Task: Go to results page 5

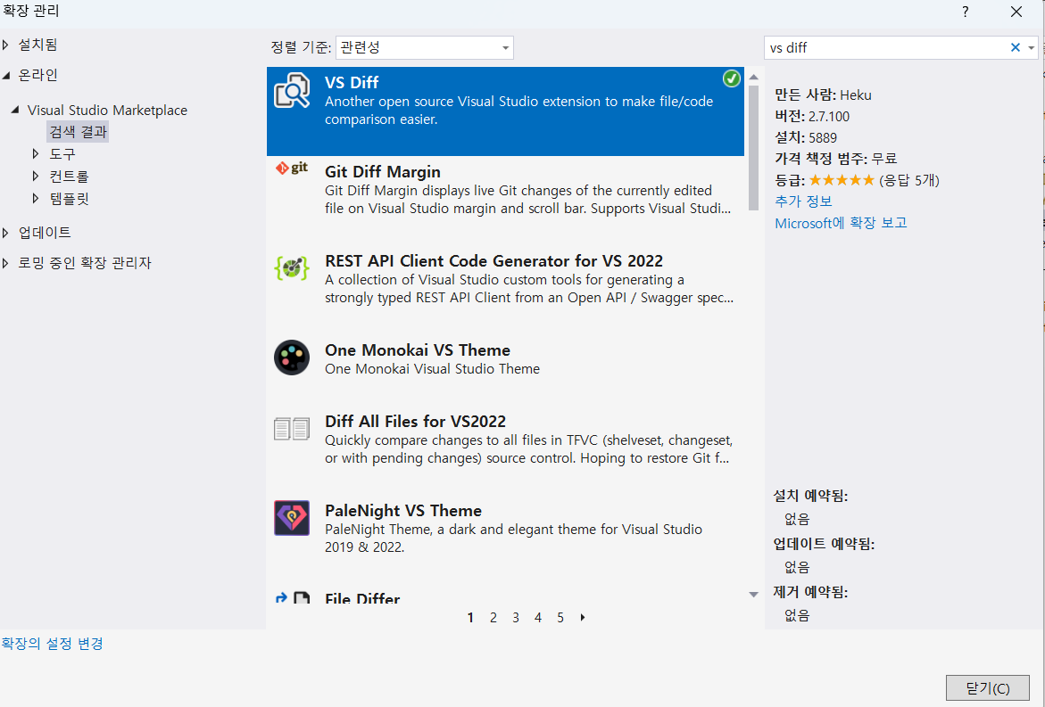Action: coord(560,618)
